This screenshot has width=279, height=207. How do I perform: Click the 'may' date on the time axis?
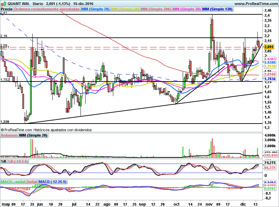(6, 204)
